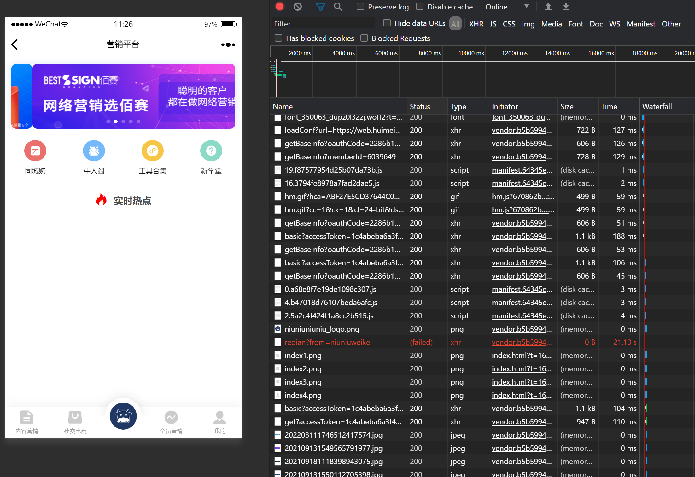The width and height of the screenshot is (695, 477).
Task: Click the export HAR download arrow icon
Action: pos(566,6)
